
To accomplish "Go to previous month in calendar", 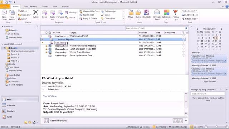I will click(x=197, y=29).
